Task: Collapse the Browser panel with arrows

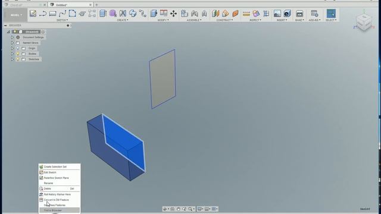Action: click(5, 26)
